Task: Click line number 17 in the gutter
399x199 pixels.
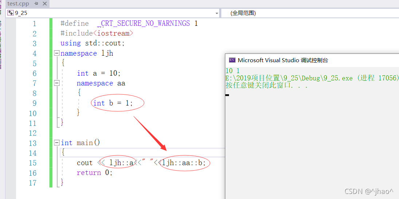Action: pyautogui.click(x=32, y=183)
